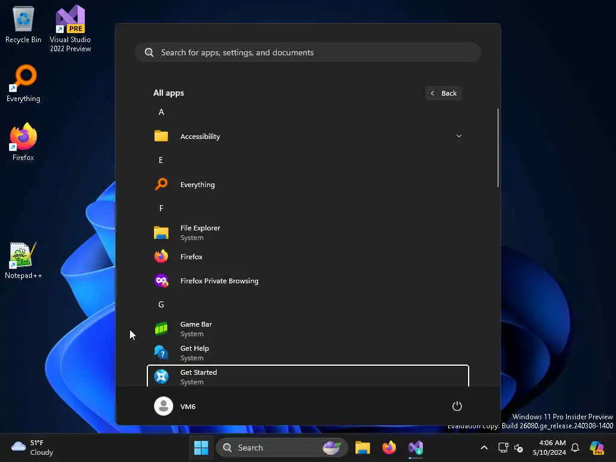Open power options in Start menu
This screenshot has height=462, width=616.
[457, 406]
